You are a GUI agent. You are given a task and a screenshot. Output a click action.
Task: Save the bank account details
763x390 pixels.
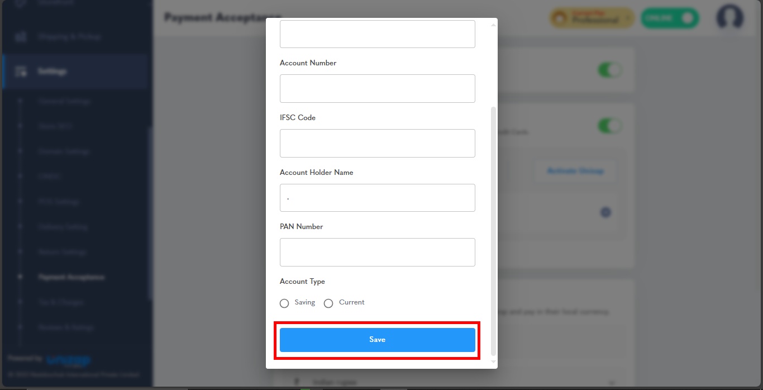[x=378, y=340]
